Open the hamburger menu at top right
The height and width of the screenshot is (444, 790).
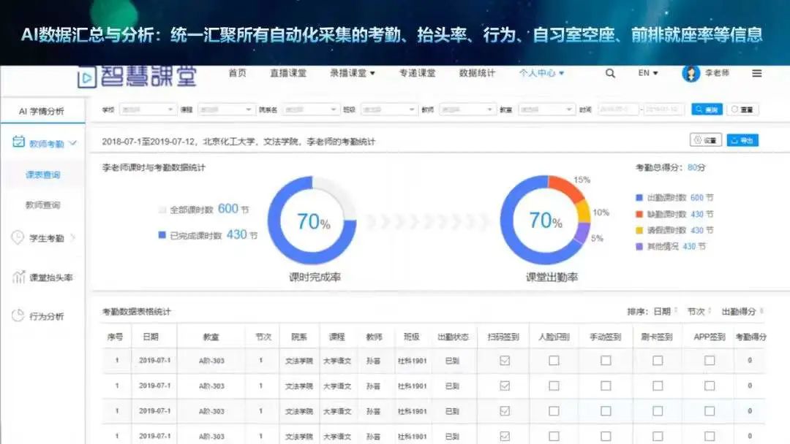[757, 73]
